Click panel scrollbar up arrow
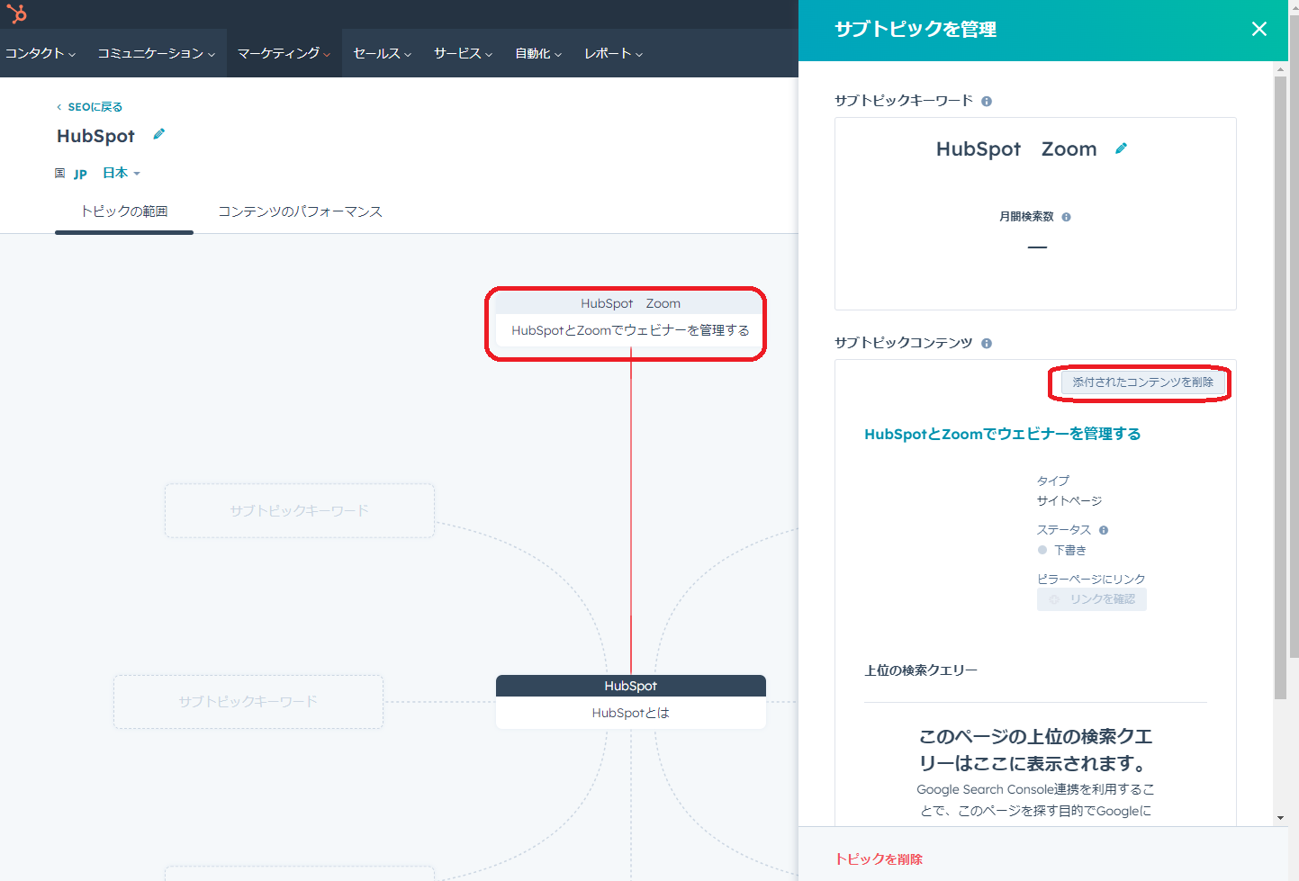 pos(1280,68)
